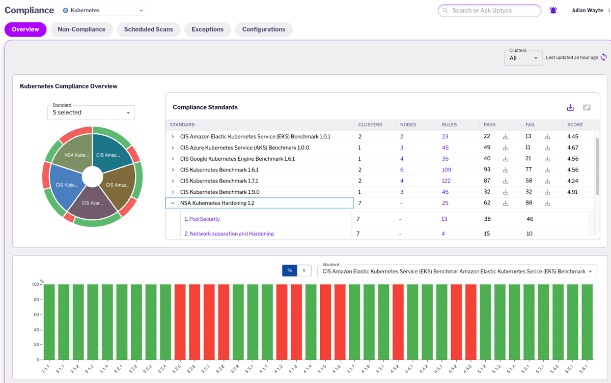Download fail results for NSA Kubernetes Hardening 1.2
The width and height of the screenshot is (611, 383).
[x=547, y=203]
